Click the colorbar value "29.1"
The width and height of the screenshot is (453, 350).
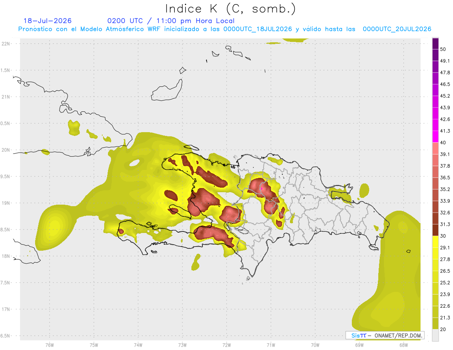(x=445, y=247)
